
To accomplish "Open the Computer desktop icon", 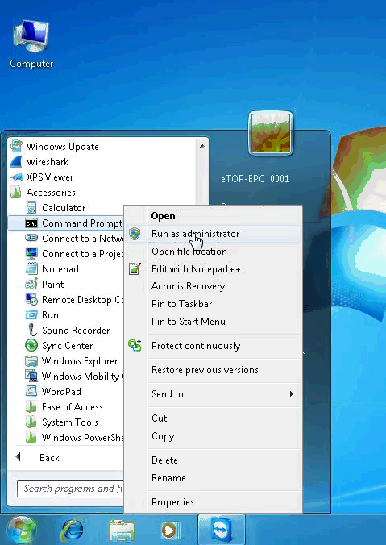I will point(31,44).
